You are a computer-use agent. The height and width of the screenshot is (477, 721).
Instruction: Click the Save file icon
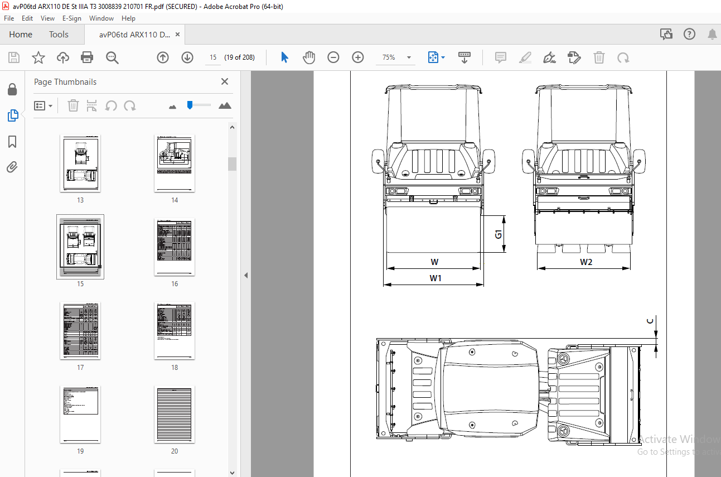coord(14,57)
